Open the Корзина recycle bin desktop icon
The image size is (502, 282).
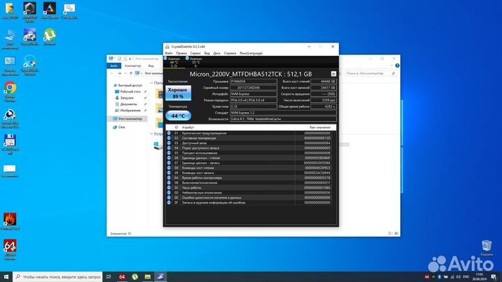pyautogui.click(x=487, y=248)
